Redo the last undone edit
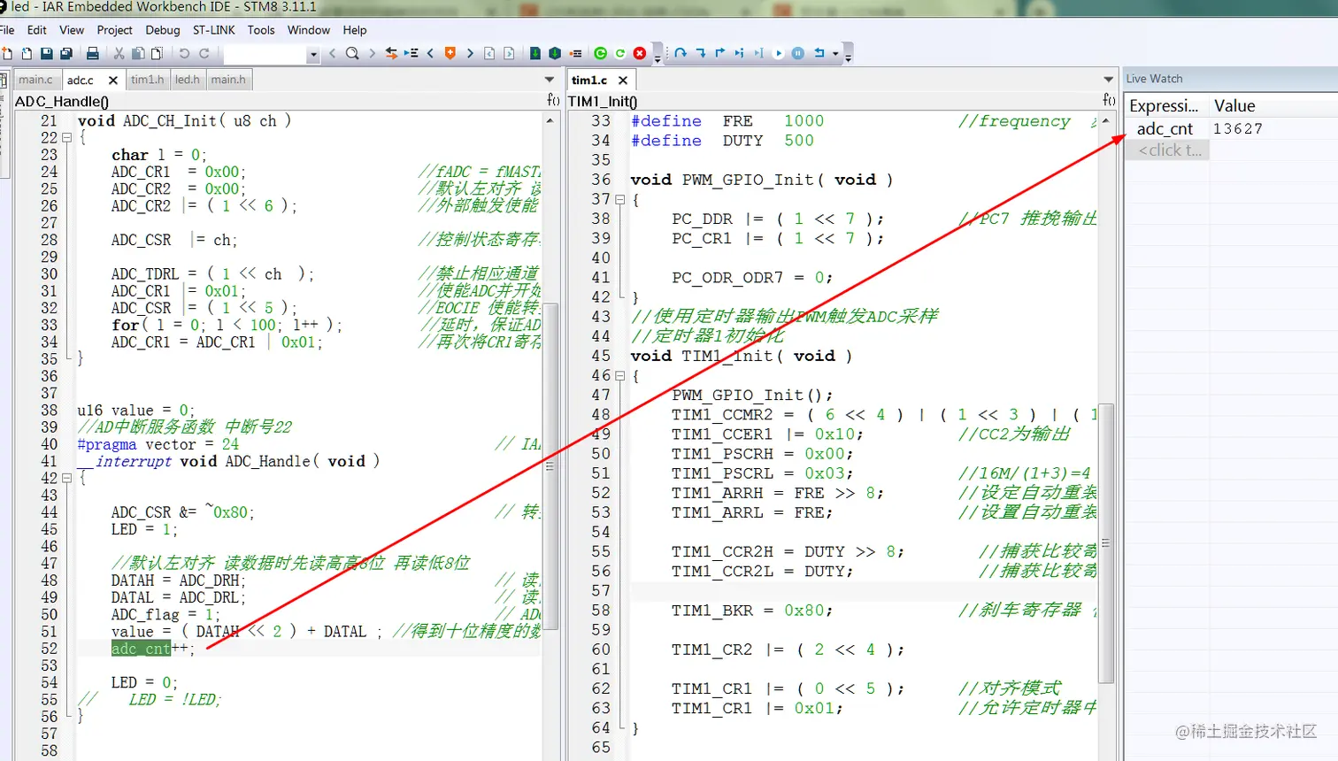1338x761 pixels. 204,53
